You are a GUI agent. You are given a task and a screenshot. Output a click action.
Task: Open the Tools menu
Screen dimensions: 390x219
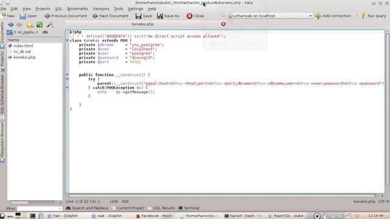tap(118, 9)
